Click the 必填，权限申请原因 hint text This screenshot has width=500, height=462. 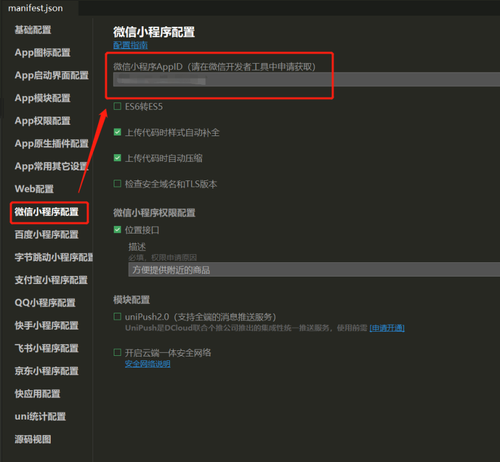pos(162,257)
